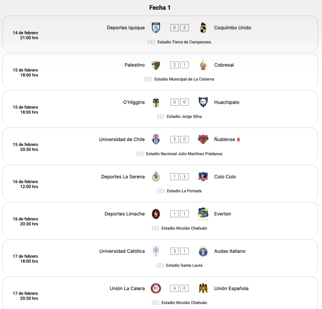Click the Colo Colo team crest
The image size is (322, 309).
point(203,177)
